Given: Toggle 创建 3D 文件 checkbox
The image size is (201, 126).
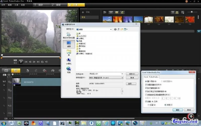Looking at the screenshot, I should pos(146,101).
